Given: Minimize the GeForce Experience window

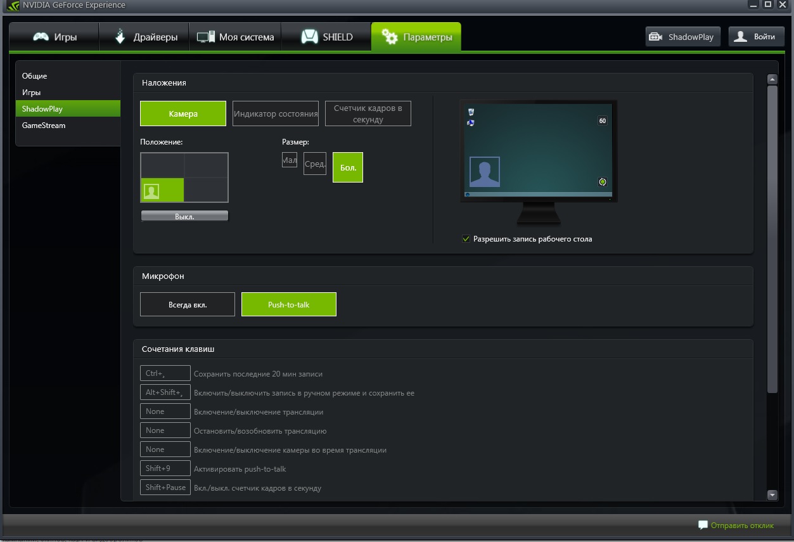Looking at the screenshot, I should pos(754,4).
